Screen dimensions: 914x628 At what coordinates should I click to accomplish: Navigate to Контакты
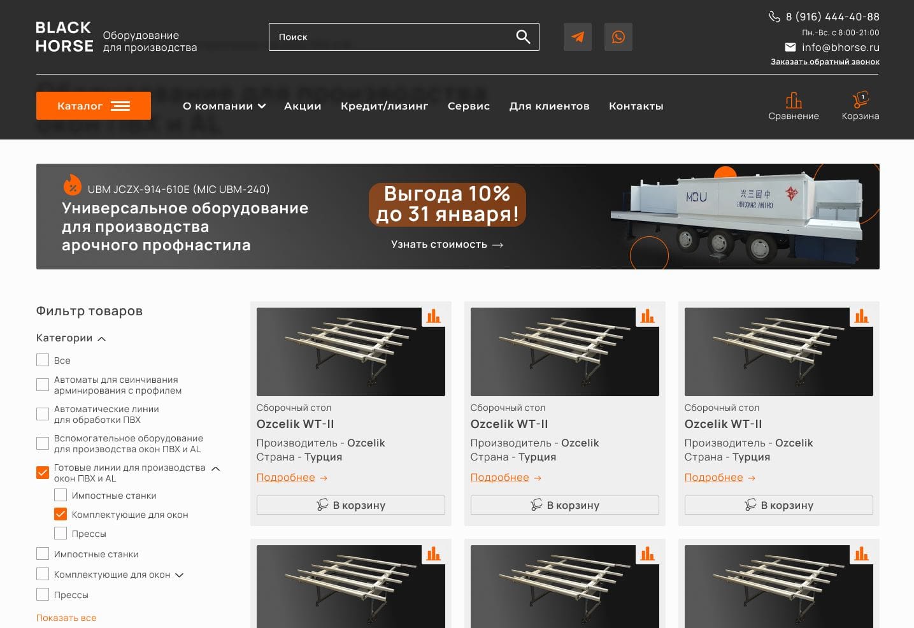tap(636, 106)
